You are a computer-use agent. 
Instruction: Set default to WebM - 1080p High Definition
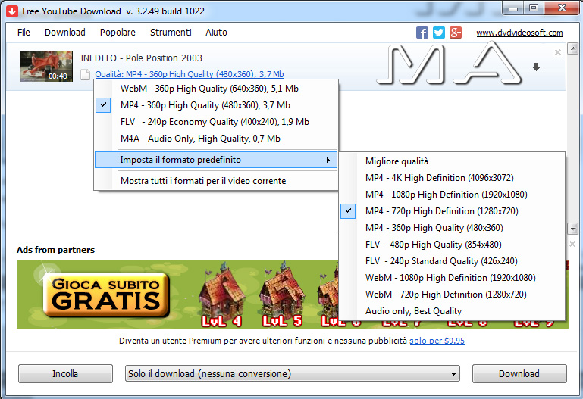click(x=452, y=278)
